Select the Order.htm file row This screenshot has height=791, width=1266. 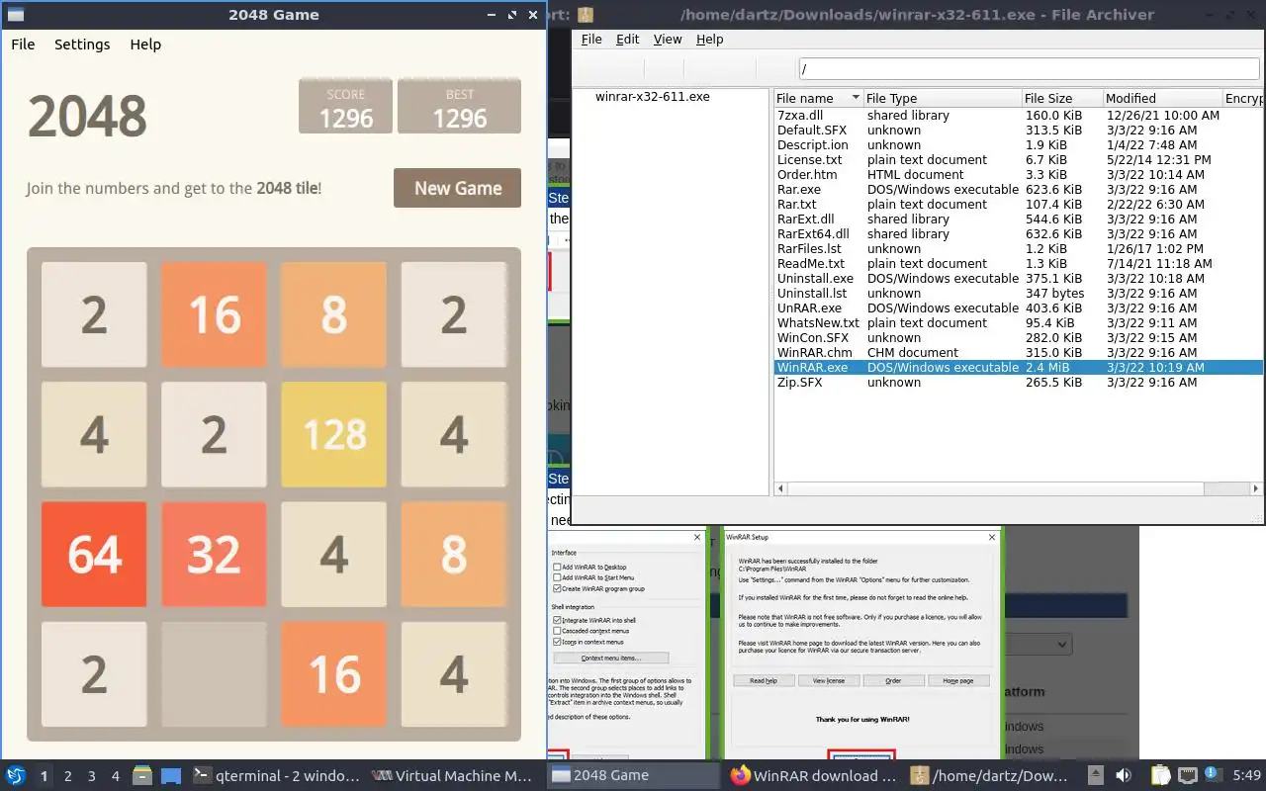(x=1018, y=175)
